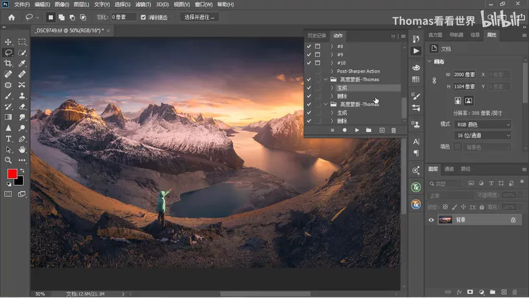Click the background black color swatch
The image size is (529, 298).
tap(19, 182)
